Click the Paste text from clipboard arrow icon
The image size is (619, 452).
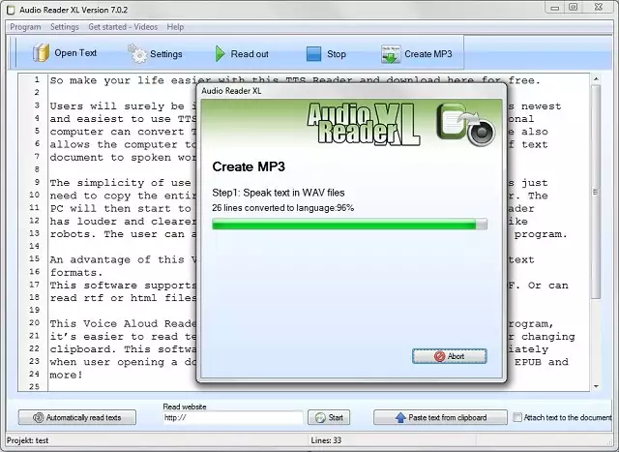(400, 418)
